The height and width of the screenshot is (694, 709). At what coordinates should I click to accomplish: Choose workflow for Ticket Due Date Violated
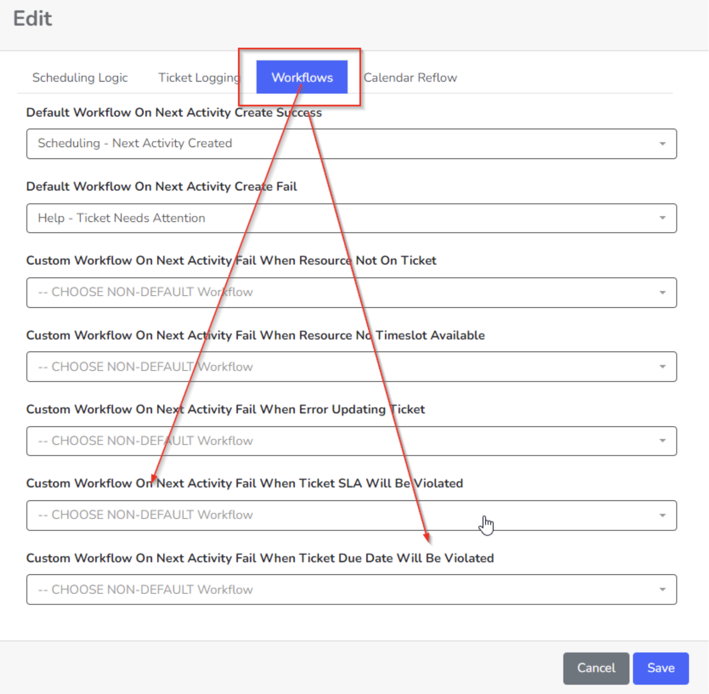click(351, 589)
